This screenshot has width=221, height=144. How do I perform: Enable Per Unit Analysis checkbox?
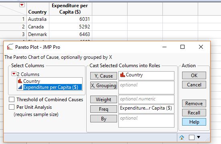click(12, 107)
